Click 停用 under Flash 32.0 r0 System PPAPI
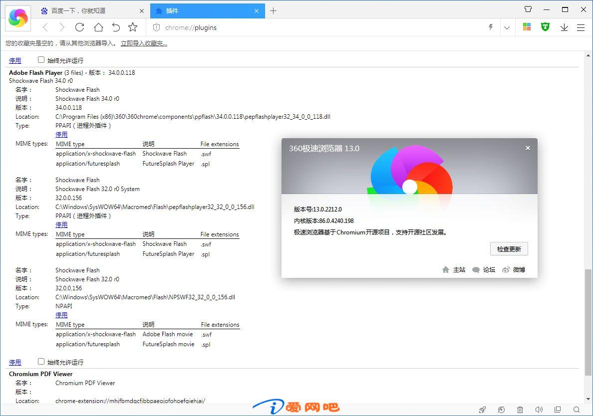 [x=61, y=225]
